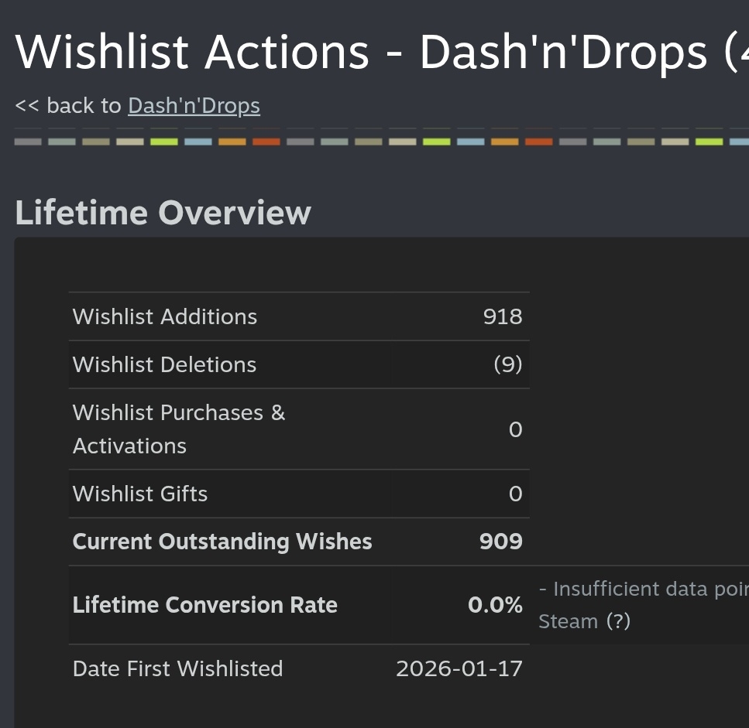Click the Lifetime Overview heading
Screen dimensions: 749x728
click(x=163, y=213)
